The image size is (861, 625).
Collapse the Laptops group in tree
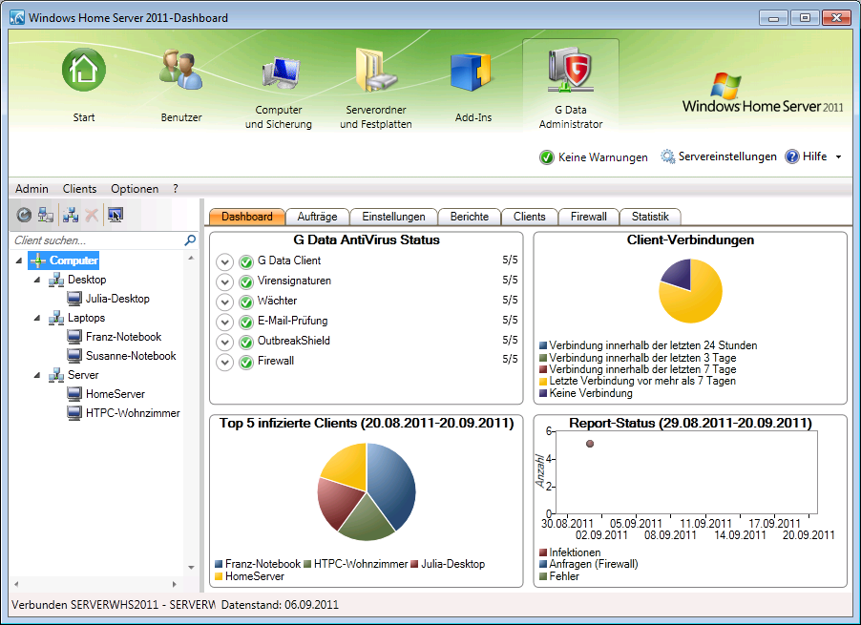click(36, 318)
